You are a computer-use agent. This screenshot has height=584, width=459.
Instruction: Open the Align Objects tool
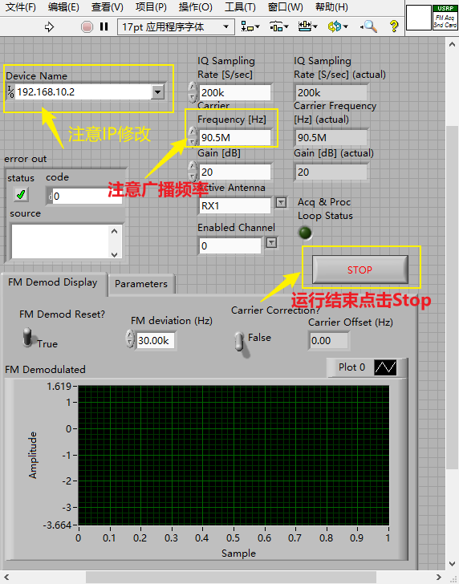(250, 26)
